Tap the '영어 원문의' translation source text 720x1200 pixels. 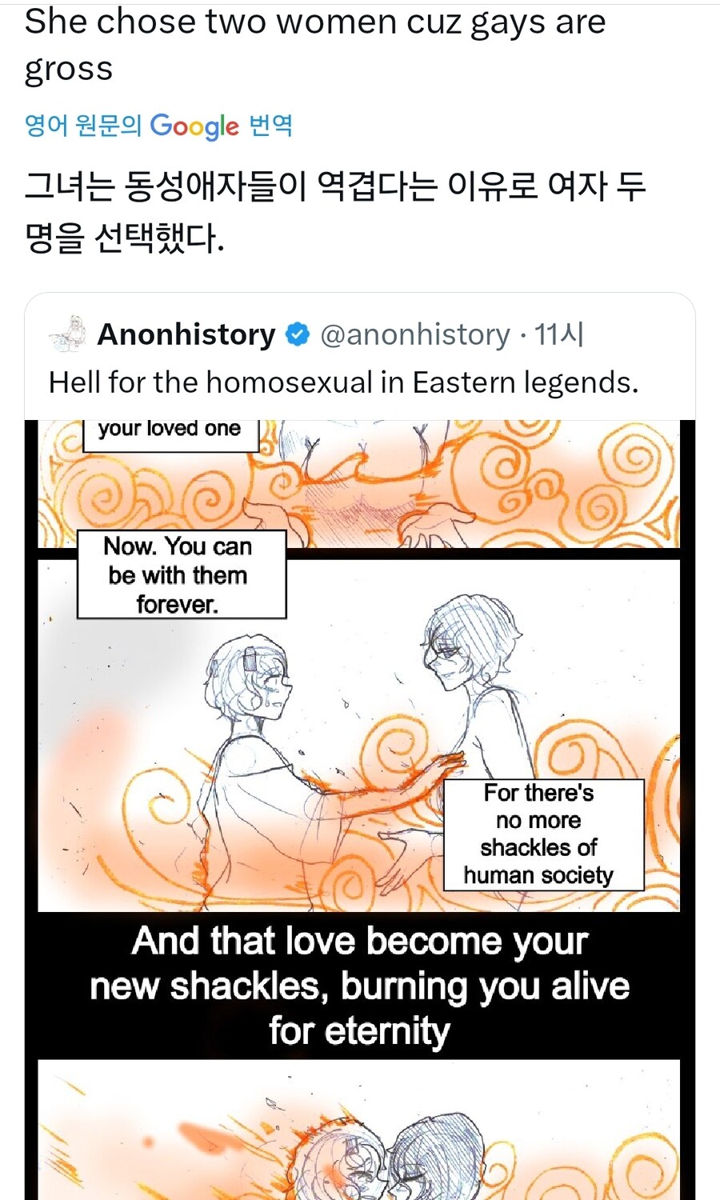(82, 126)
